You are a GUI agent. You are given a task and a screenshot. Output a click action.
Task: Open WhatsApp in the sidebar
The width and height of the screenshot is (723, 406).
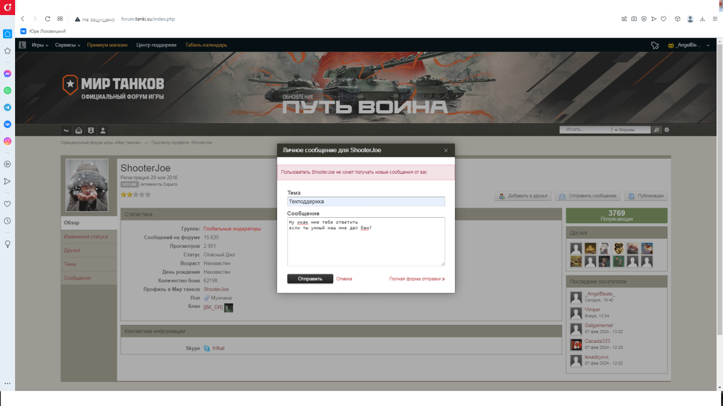[7, 90]
